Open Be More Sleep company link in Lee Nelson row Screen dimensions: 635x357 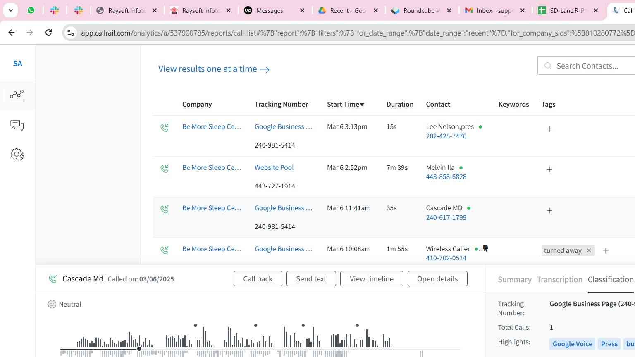click(212, 126)
